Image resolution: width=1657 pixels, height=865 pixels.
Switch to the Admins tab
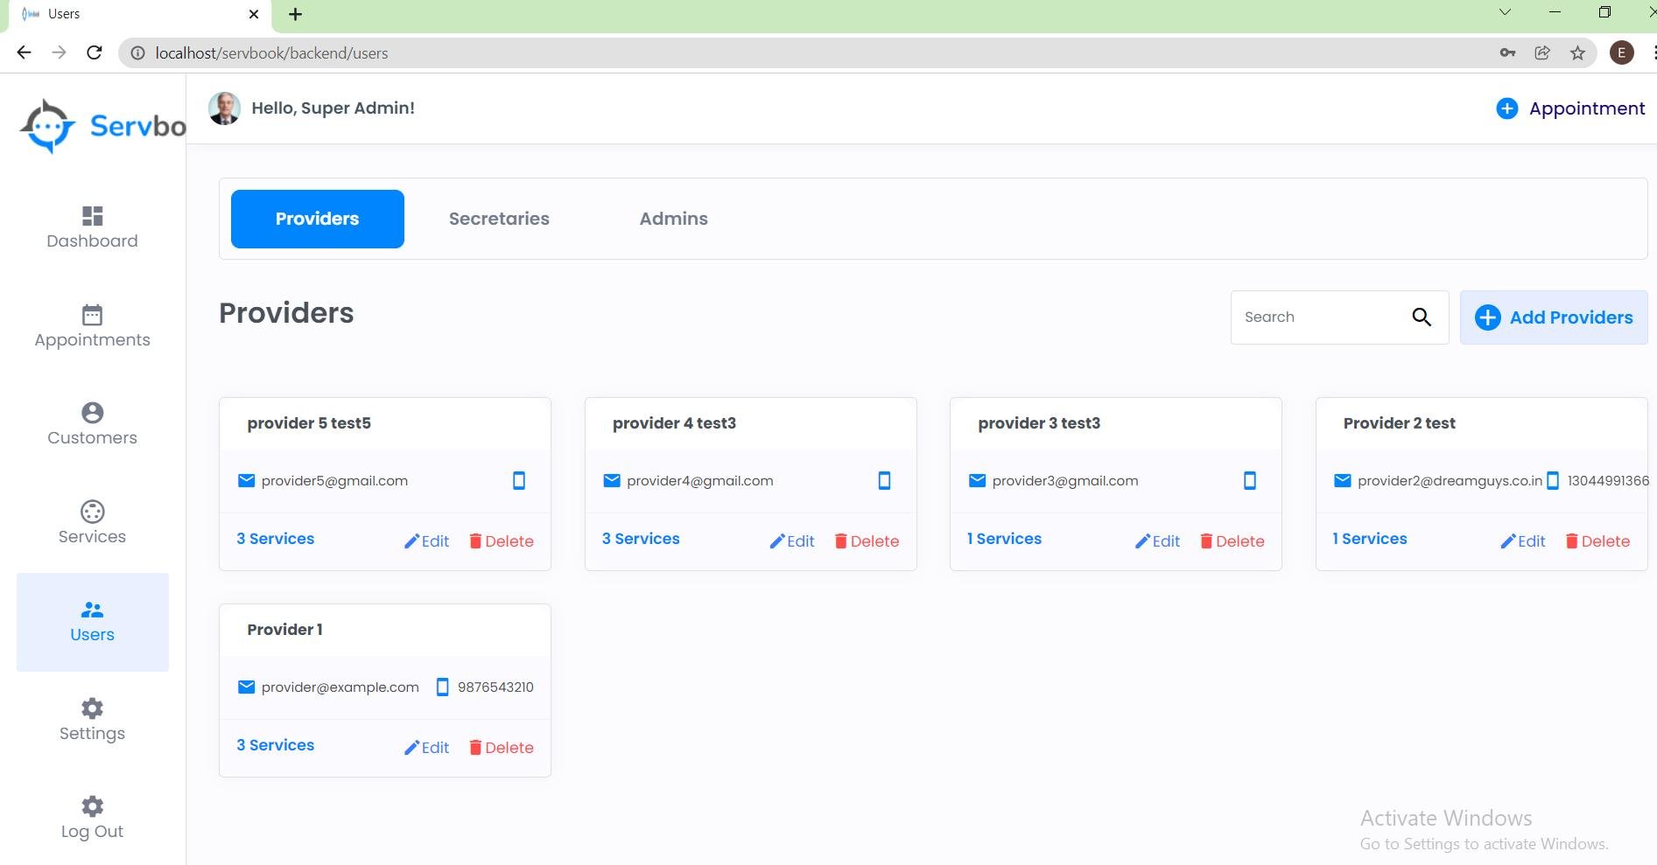tap(673, 219)
